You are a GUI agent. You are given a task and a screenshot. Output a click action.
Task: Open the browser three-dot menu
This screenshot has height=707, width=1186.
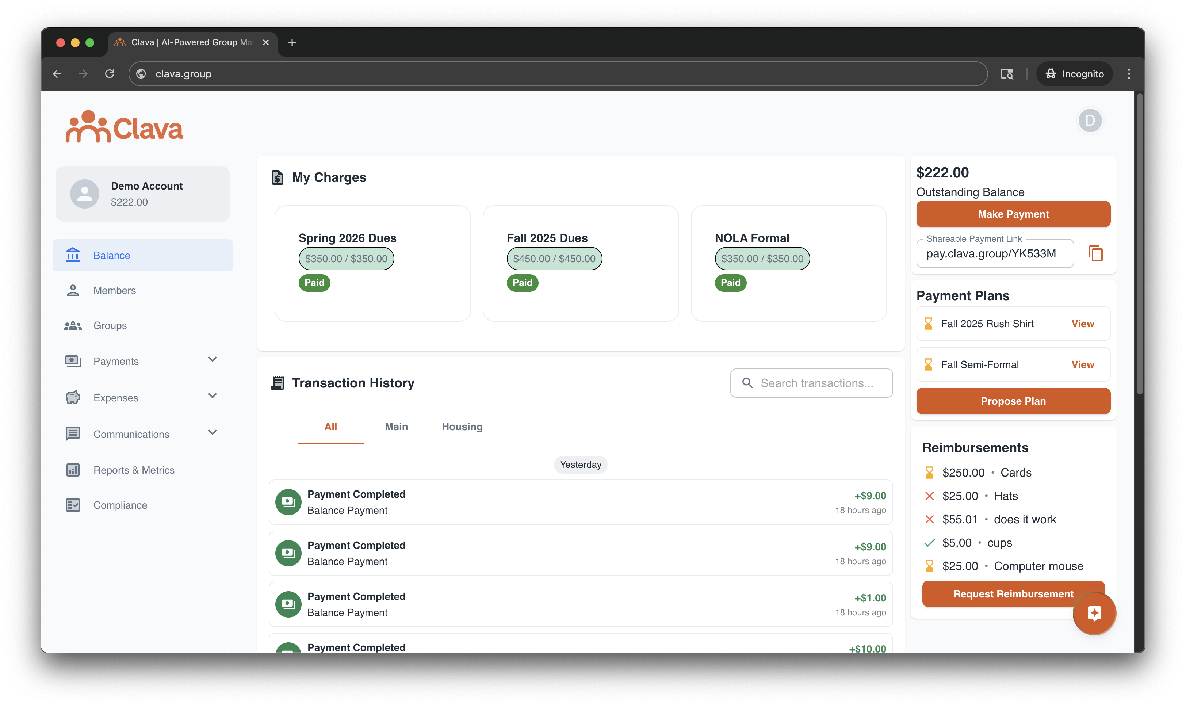click(x=1128, y=74)
